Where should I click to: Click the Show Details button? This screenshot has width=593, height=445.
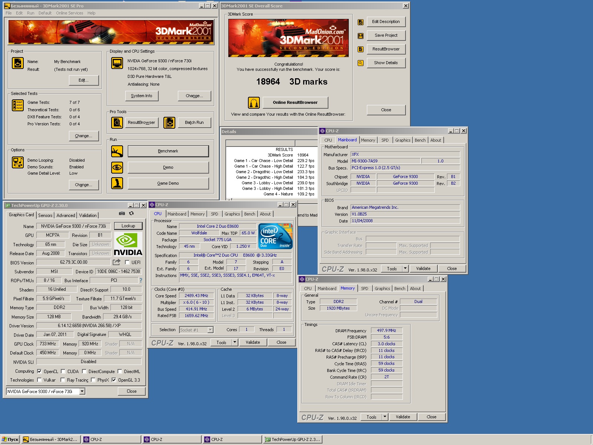coord(386,63)
